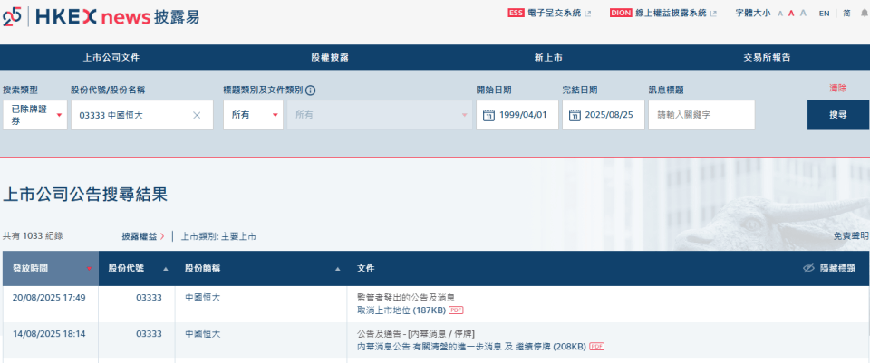Clear the stock code with the X icon
The width and height of the screenshot is (870, 363).
(197, 115)
